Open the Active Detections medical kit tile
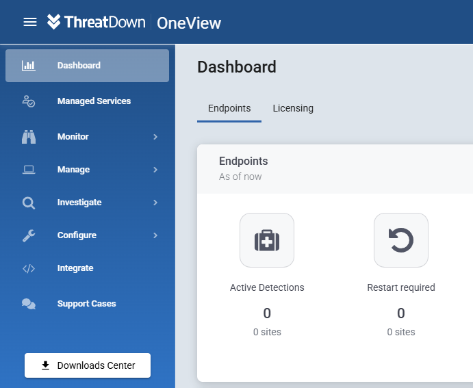The width and height of the screenshot is (473, 388). click(267, 240)
